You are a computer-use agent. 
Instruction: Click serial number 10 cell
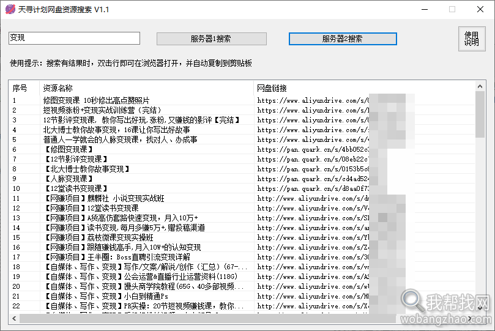click(x=16, y=188)
